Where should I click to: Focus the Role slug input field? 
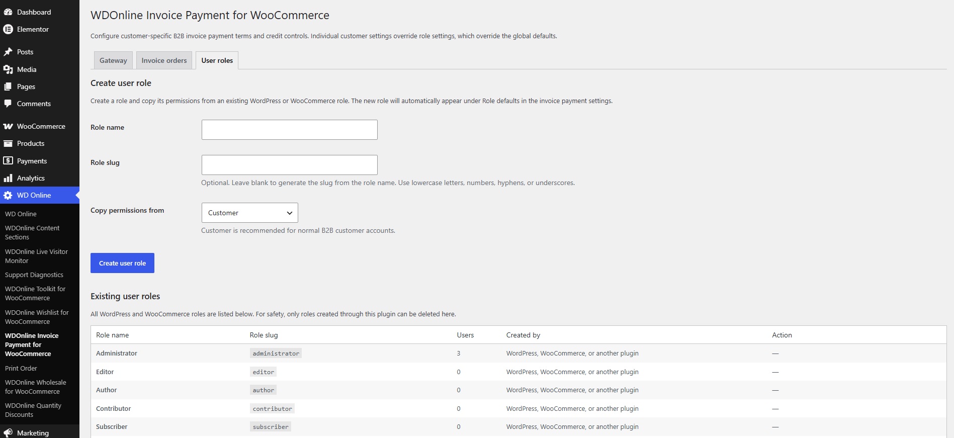click(x=290, y=165)
